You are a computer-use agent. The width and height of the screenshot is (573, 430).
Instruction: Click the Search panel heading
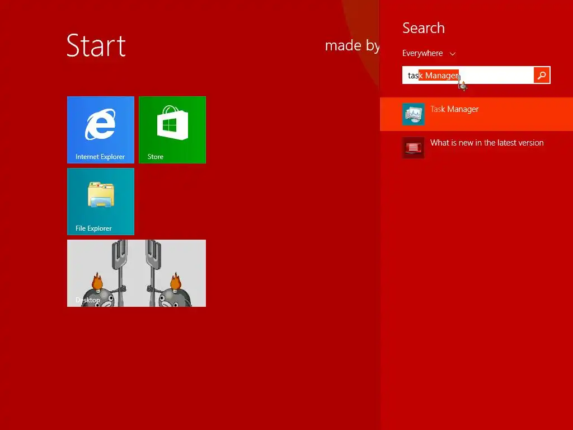(424, 28)
